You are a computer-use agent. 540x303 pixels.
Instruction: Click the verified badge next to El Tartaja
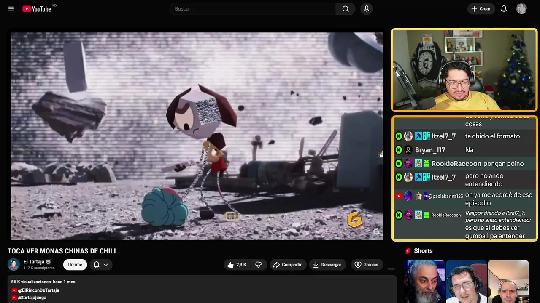tap(48, 262)
